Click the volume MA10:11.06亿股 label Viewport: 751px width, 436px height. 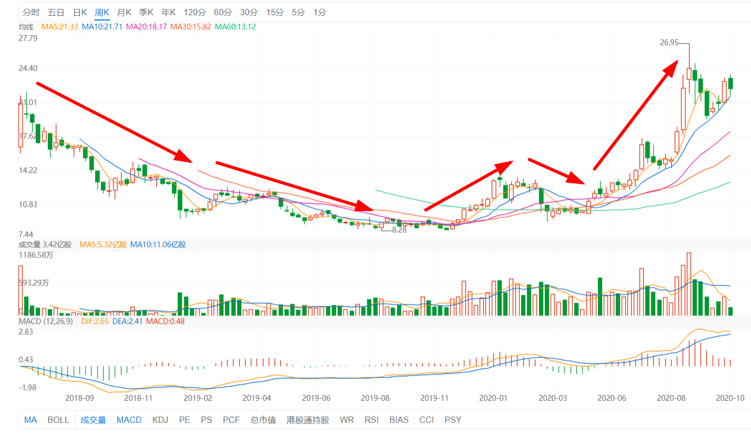158,244
